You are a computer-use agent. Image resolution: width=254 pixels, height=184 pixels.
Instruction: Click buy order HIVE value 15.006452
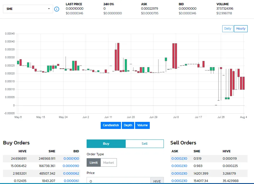[19, 166]
